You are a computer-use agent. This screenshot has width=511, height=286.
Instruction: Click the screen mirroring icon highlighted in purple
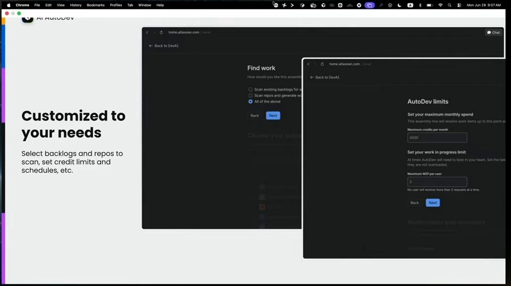pyautogui.click(x=369, y=5)
